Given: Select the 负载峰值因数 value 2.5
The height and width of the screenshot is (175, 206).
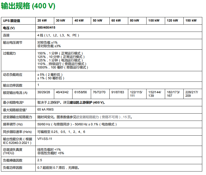Looking at the screenshot, I should point(40,160).
